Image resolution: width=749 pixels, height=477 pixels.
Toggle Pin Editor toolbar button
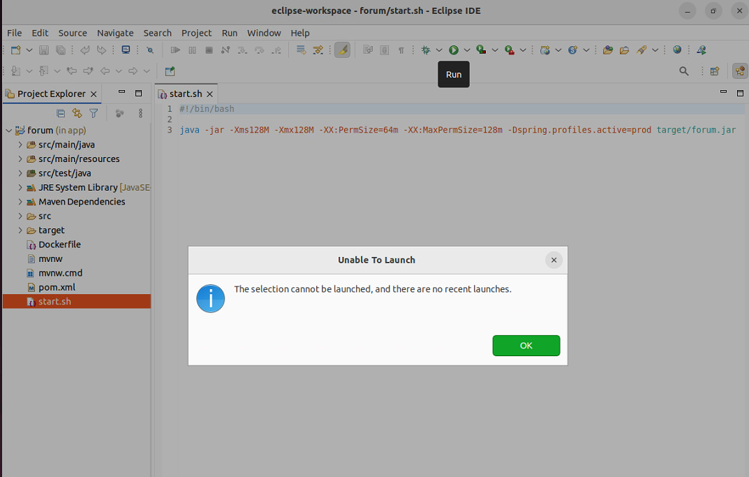(x=170, y=71)
